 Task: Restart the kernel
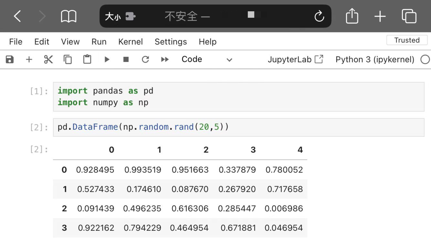[x=145, y=59]
